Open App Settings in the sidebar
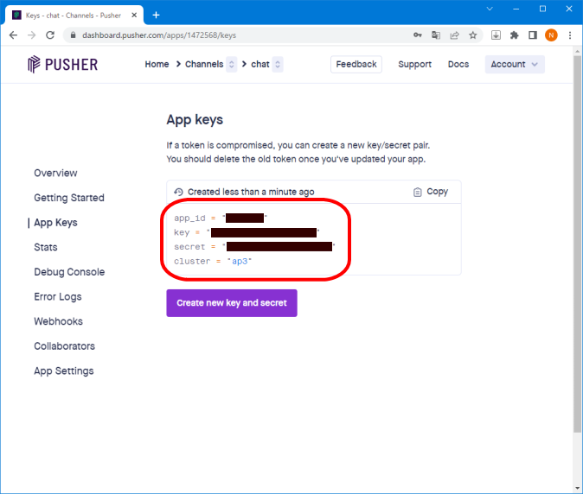 click(63, 371)
